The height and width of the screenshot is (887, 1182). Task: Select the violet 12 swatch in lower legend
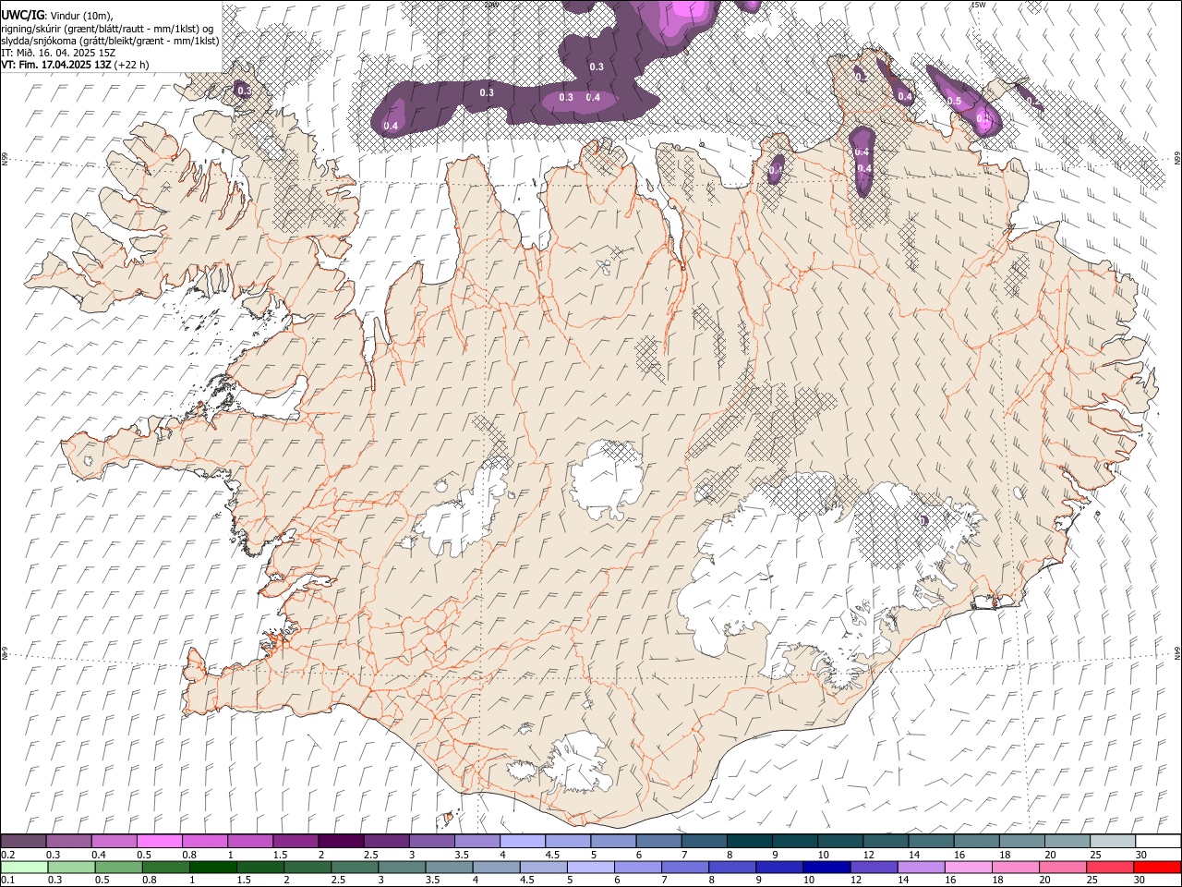[x=874, y=868]
